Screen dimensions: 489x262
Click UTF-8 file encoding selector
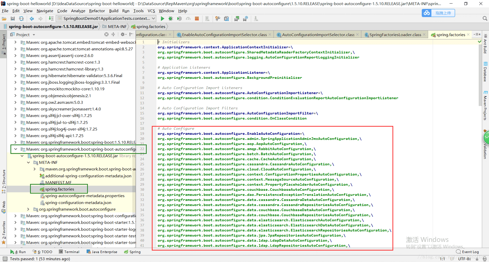pyautogui.click(x=464, y=259)
